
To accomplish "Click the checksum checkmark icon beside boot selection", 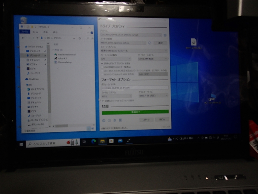I will (x=150, y=43).
